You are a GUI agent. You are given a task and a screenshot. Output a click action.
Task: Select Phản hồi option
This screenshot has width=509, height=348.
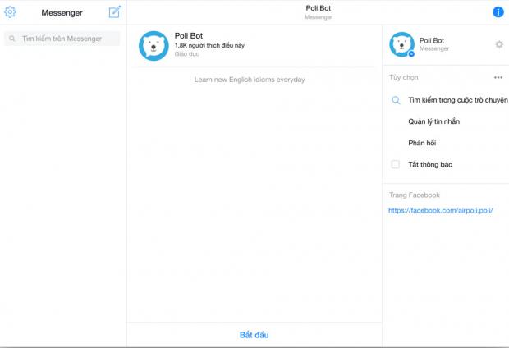(421, 143)
